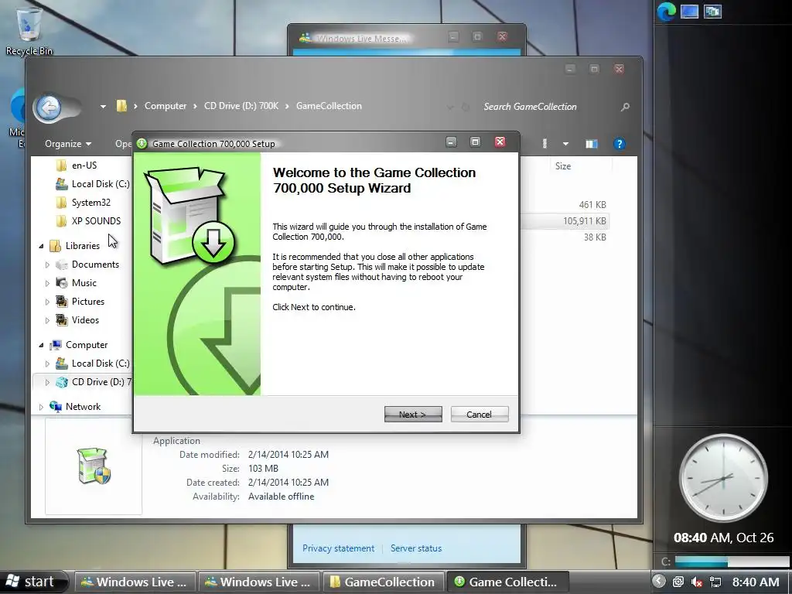Screen dimensions: 792x594
Task: Expand the Network tree node
Action: (41, 407)
